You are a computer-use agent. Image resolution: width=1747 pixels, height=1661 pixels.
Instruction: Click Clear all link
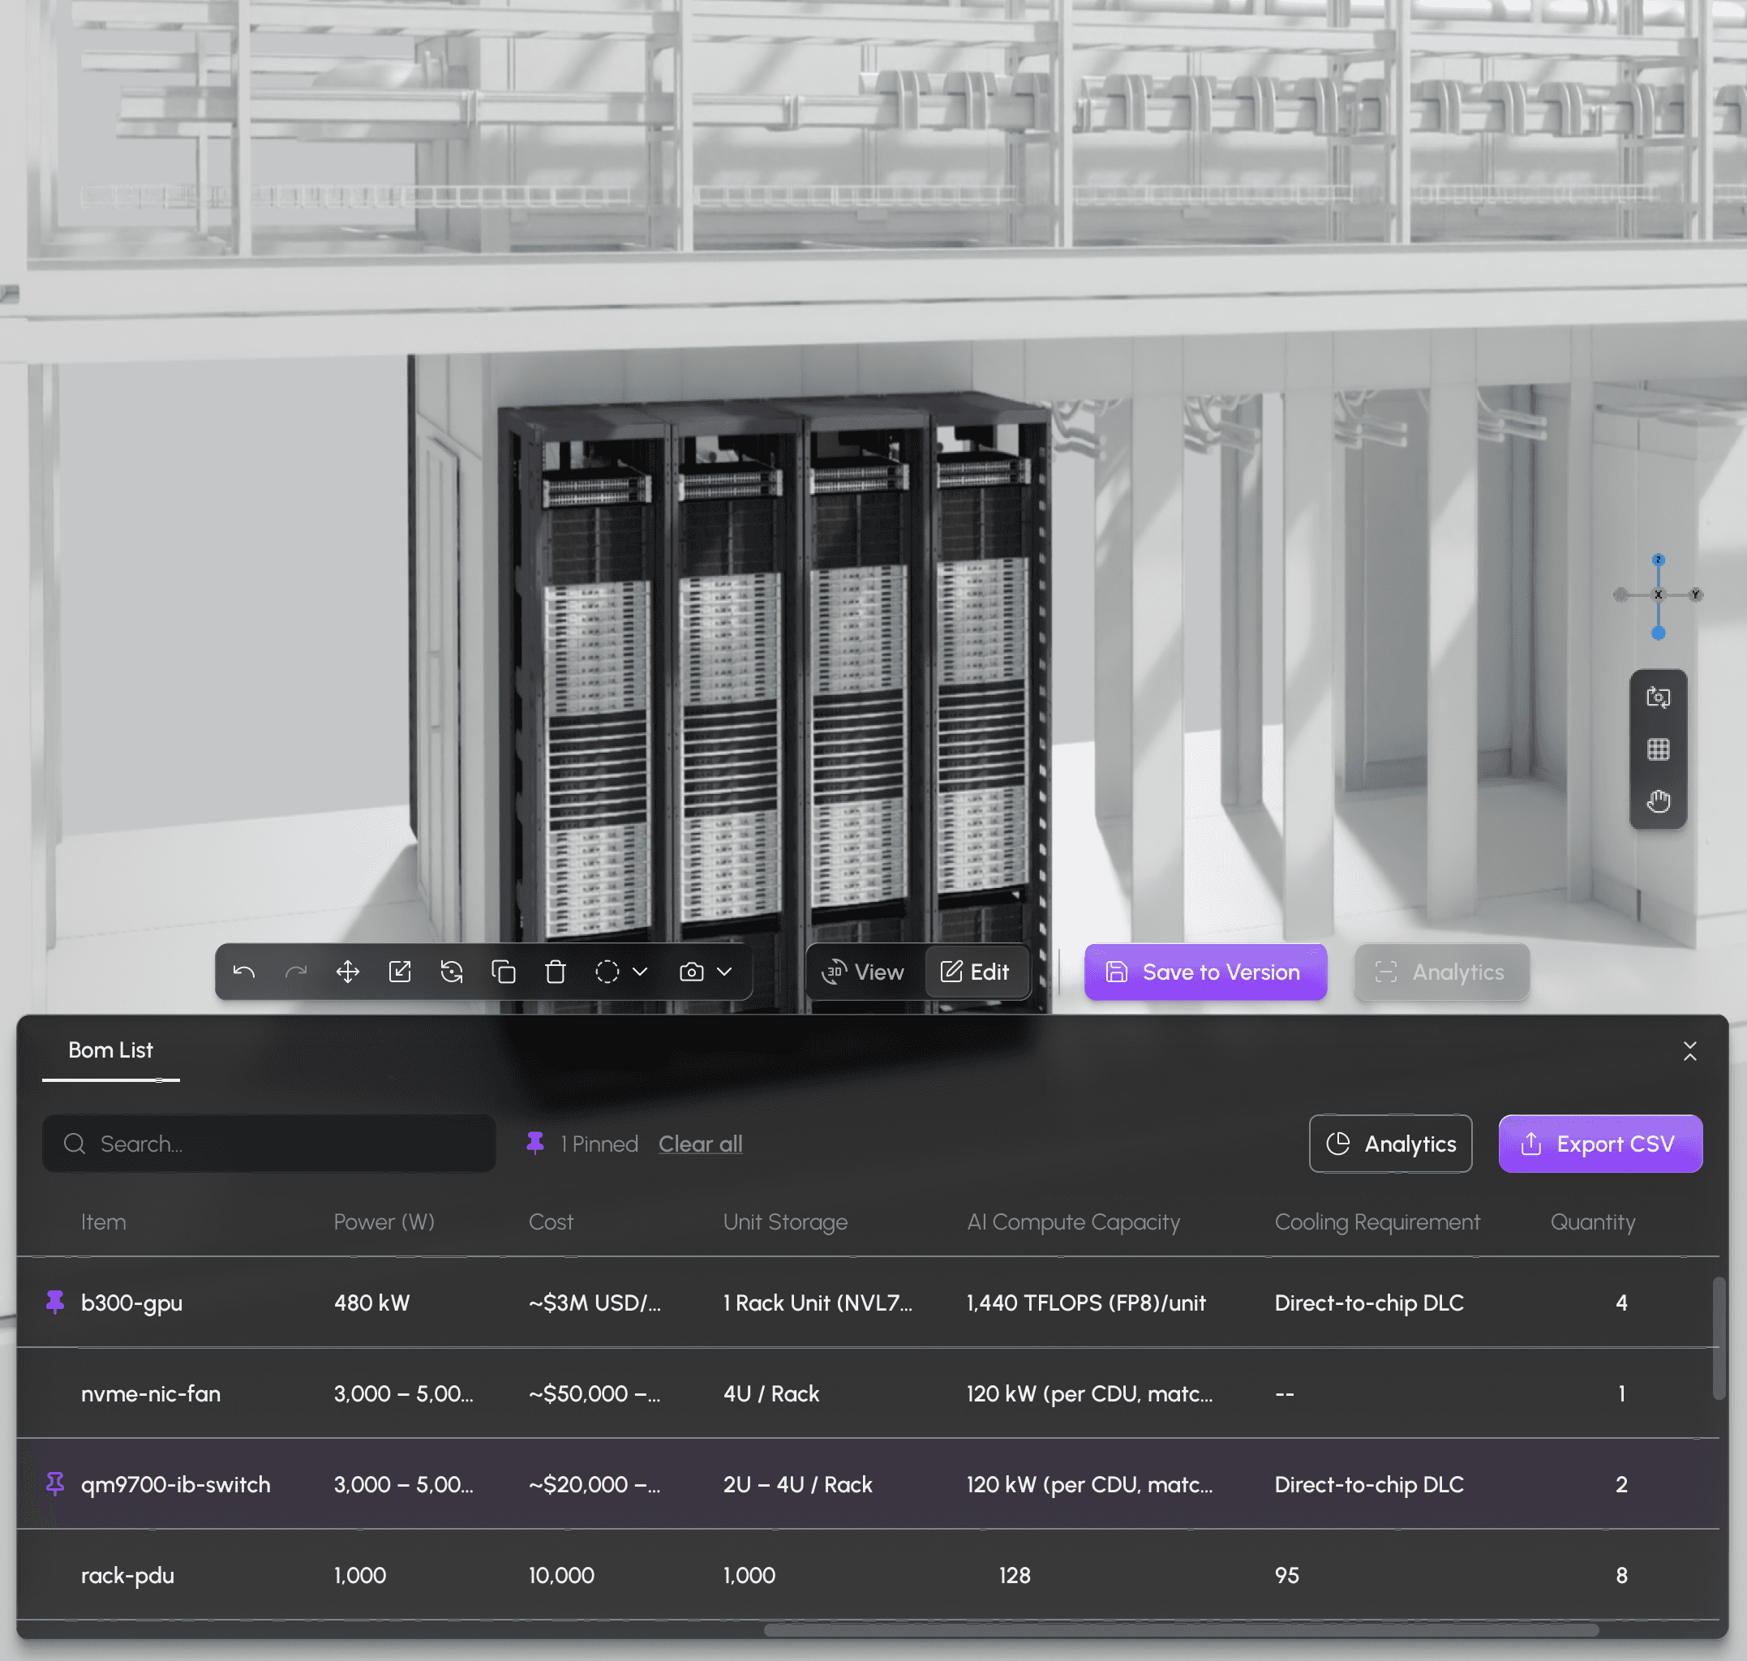tap(701, 1144)
